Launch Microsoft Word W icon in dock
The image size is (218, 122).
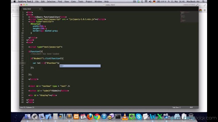pos(153,117)
